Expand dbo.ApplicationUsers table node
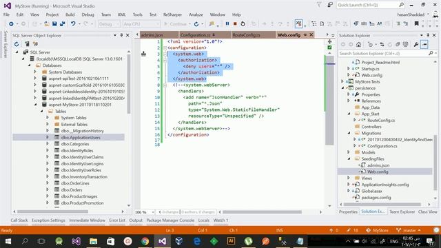Viewport: 441px width, 248px height. click(48, 137)
